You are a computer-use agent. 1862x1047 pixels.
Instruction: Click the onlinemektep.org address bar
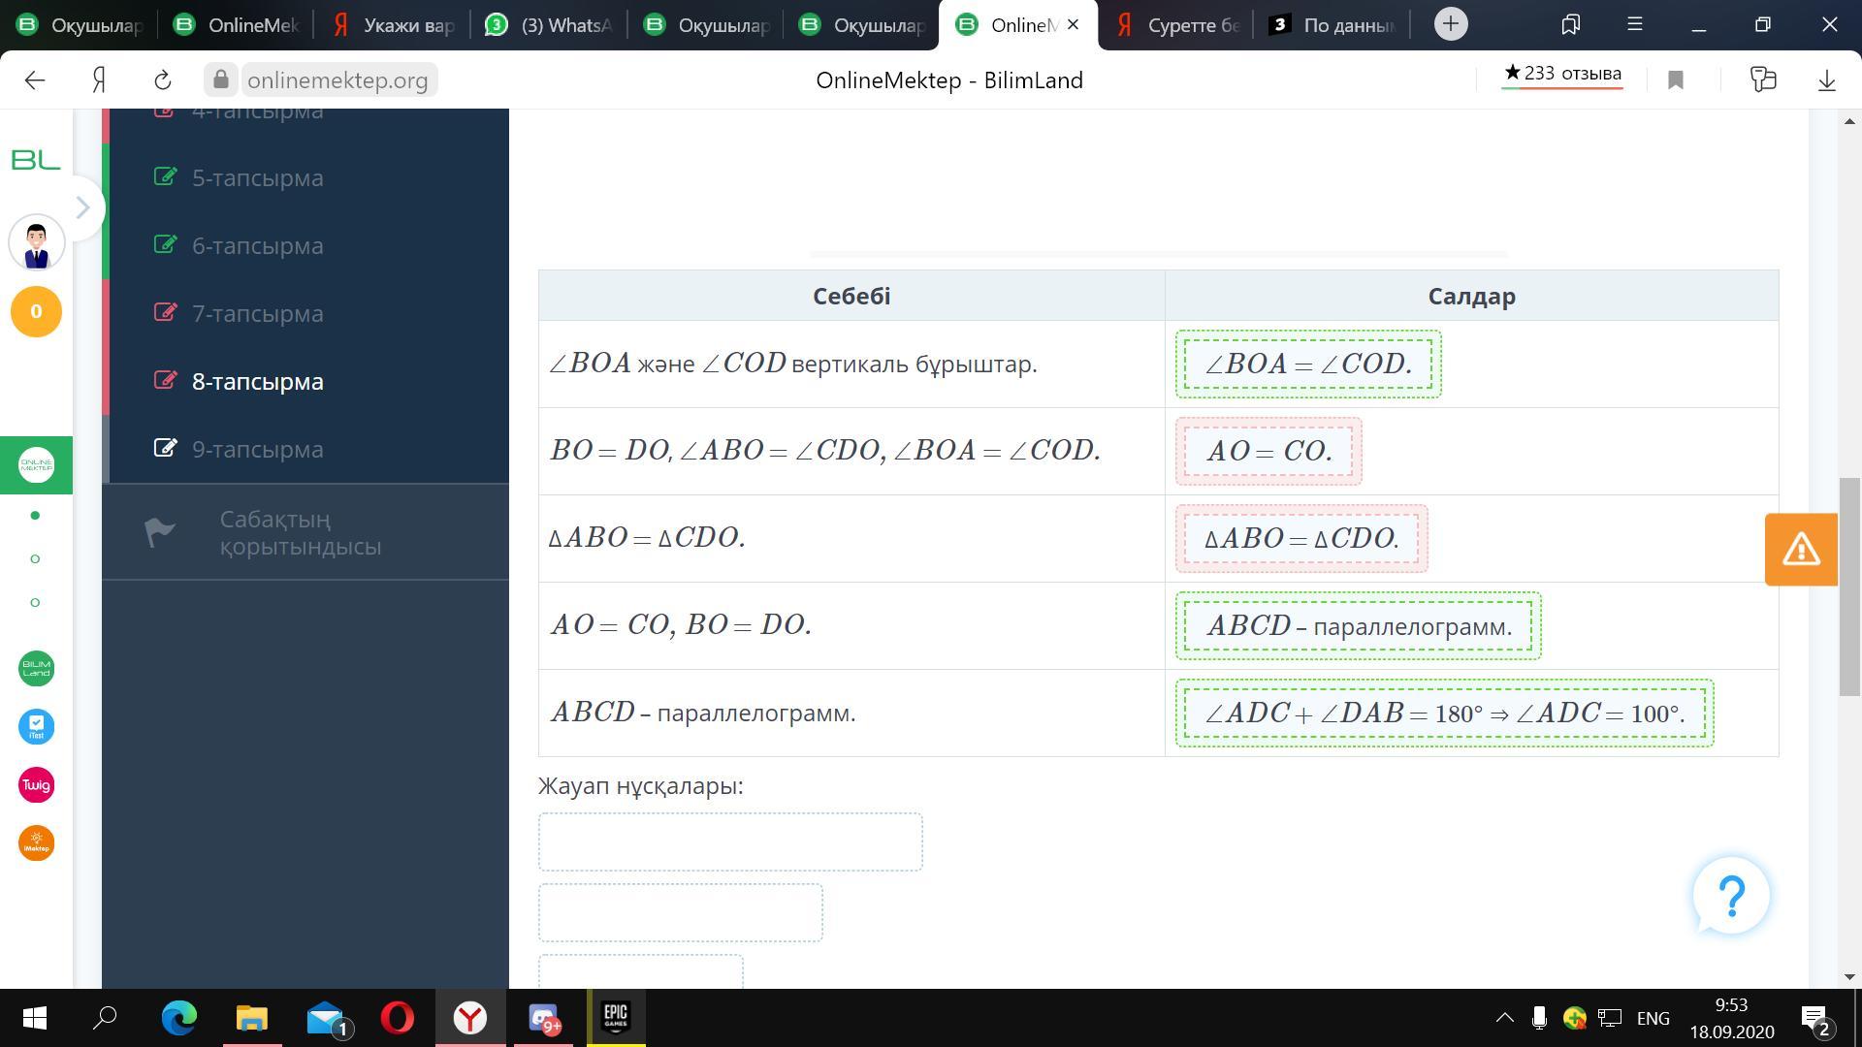[x=337, y=80]
